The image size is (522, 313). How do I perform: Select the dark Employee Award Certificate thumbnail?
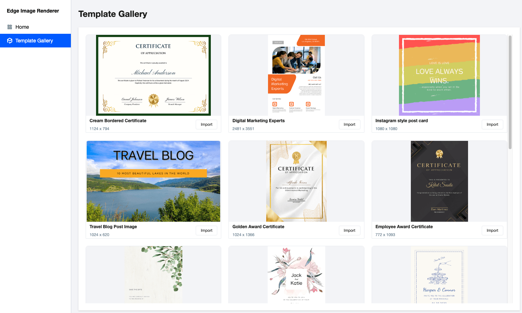(x=439, y=181)
